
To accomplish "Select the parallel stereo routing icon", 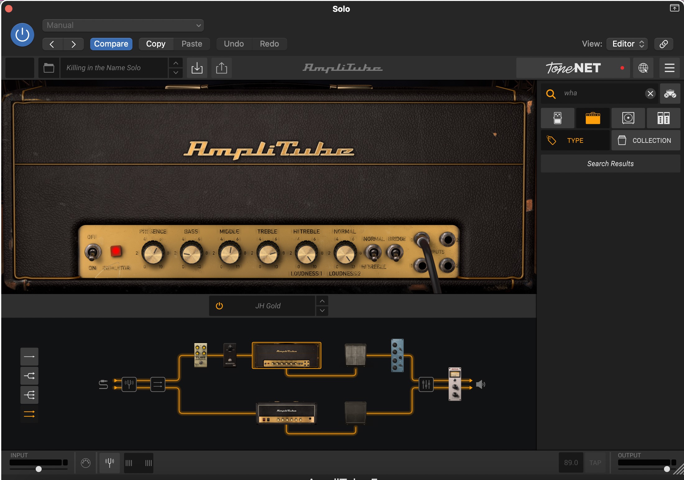I will [x=30, y=414].
